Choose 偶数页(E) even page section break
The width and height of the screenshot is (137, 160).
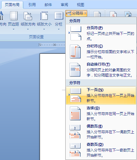[101, 132]
